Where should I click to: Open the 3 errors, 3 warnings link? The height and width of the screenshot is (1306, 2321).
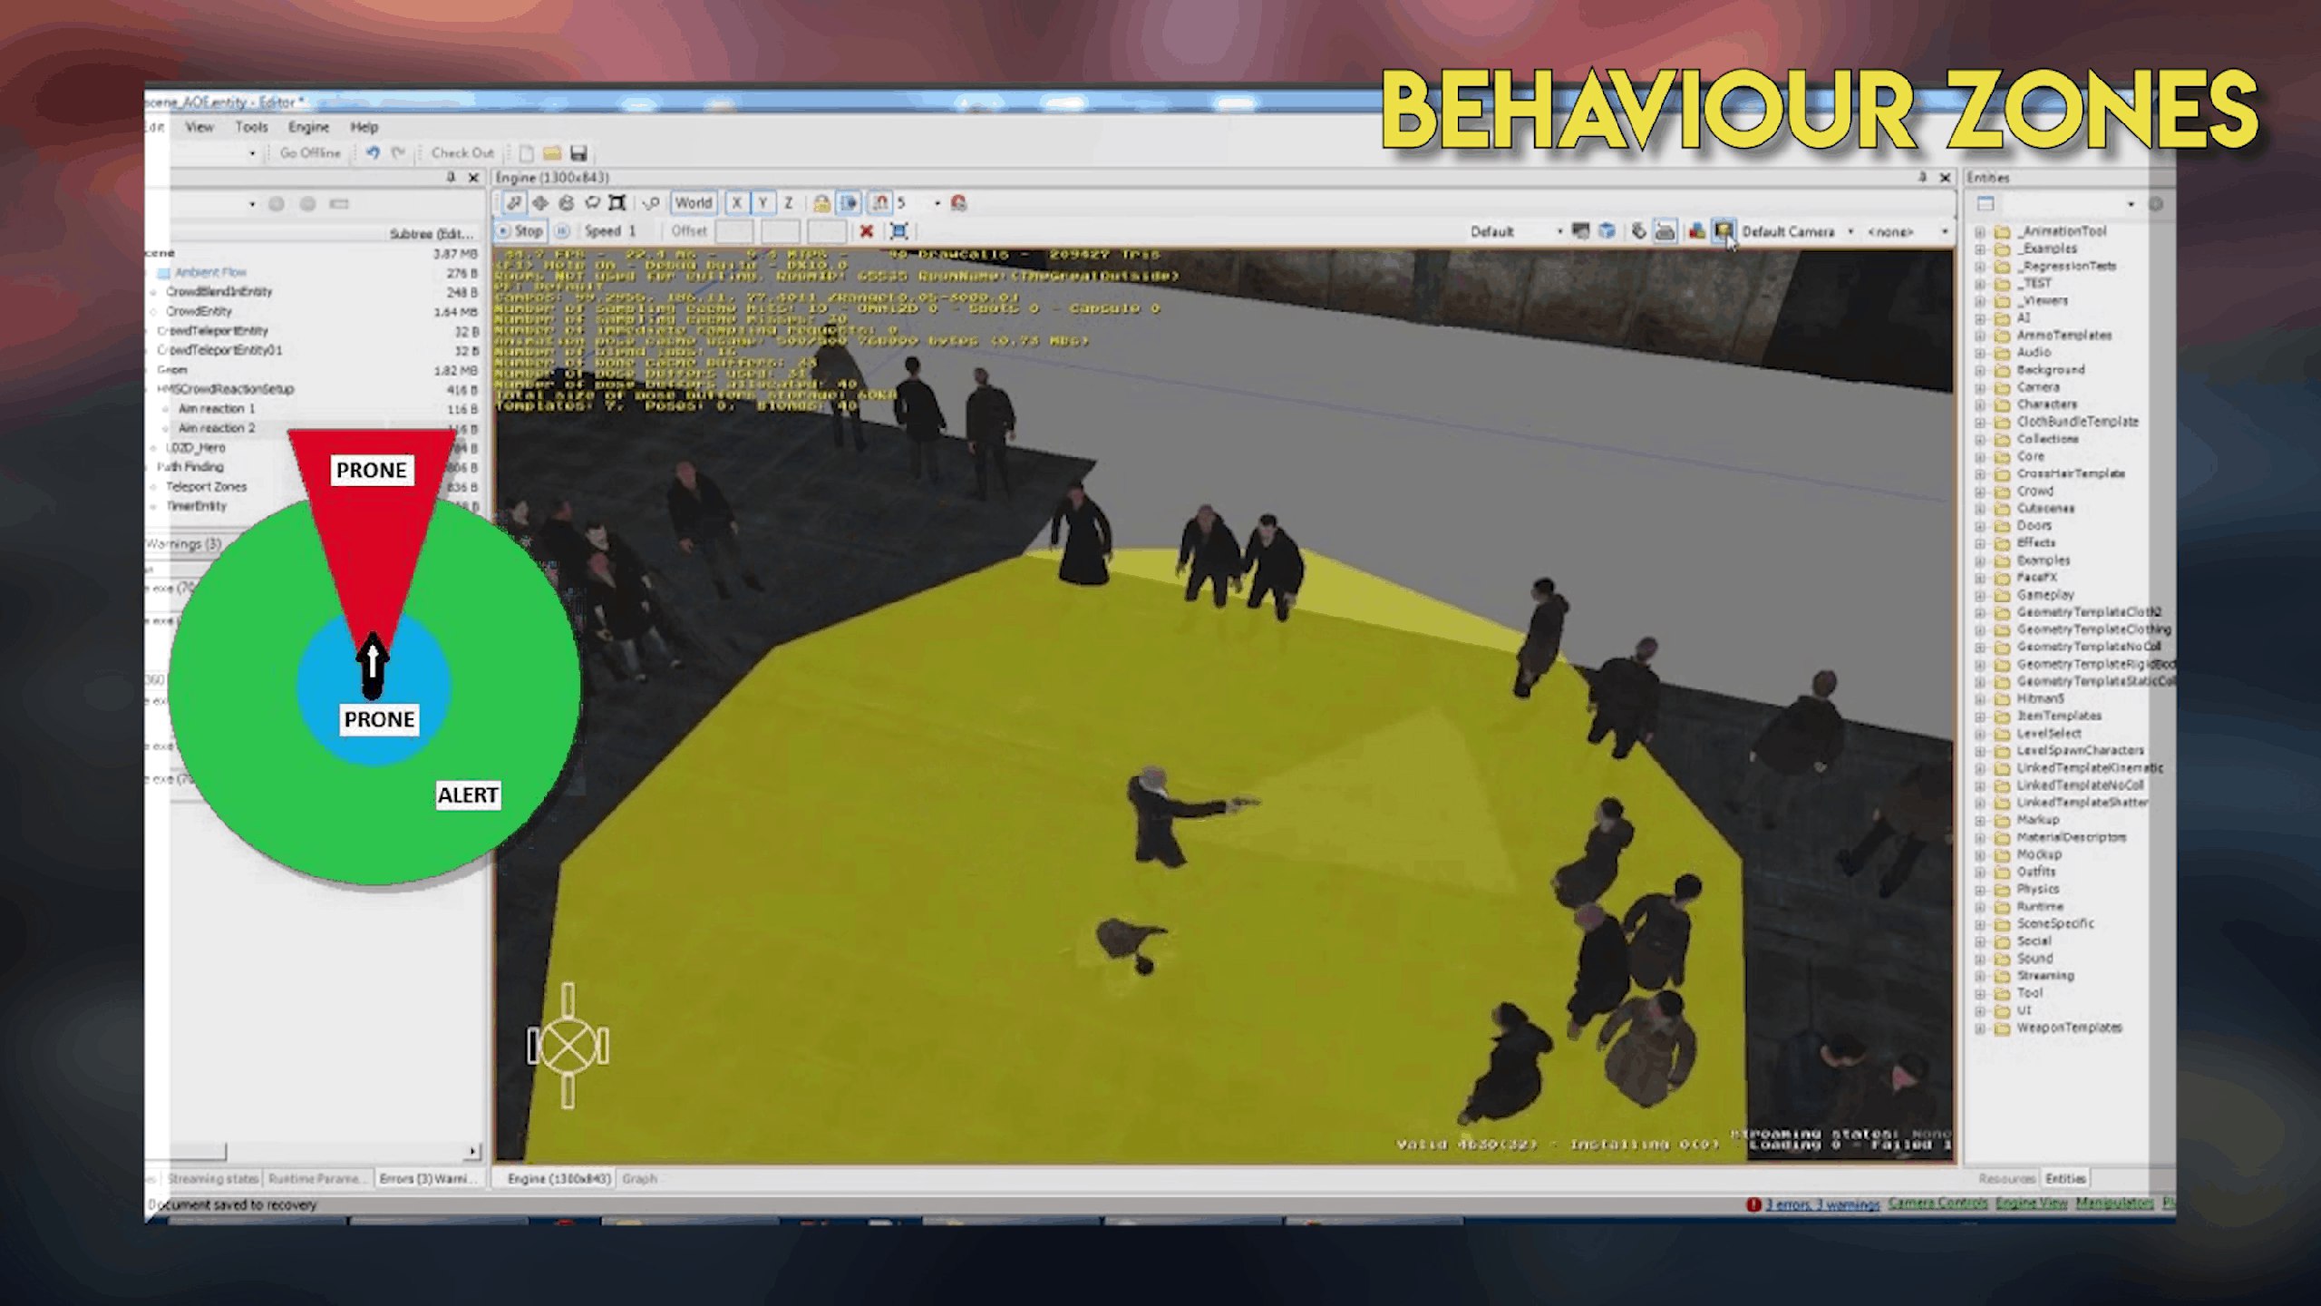tap(1822, 1204)
